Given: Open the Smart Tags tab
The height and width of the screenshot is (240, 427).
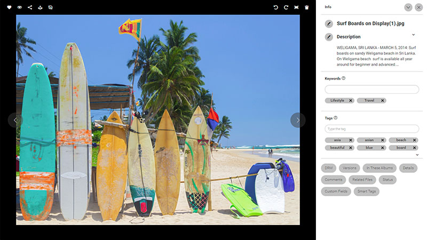Looking at the screenshot, I should coord(367,191).
